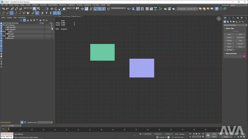Click the Sphere primitive button
Viewport: 248px width, 139px height.
pyautogui.click(x=229, y=37)
